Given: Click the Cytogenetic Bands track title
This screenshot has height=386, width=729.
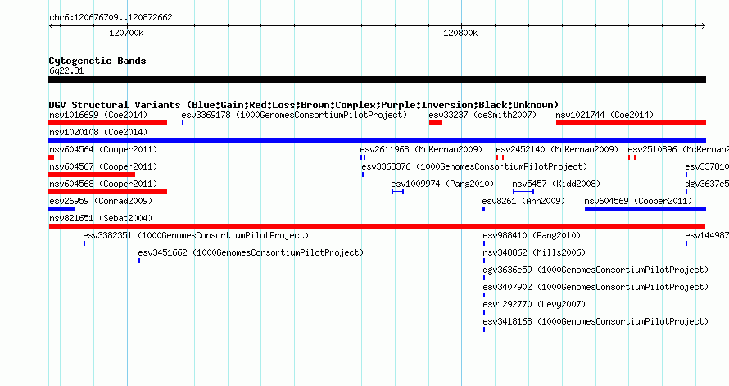Looking at the screenshot, I should click(97, 61).
